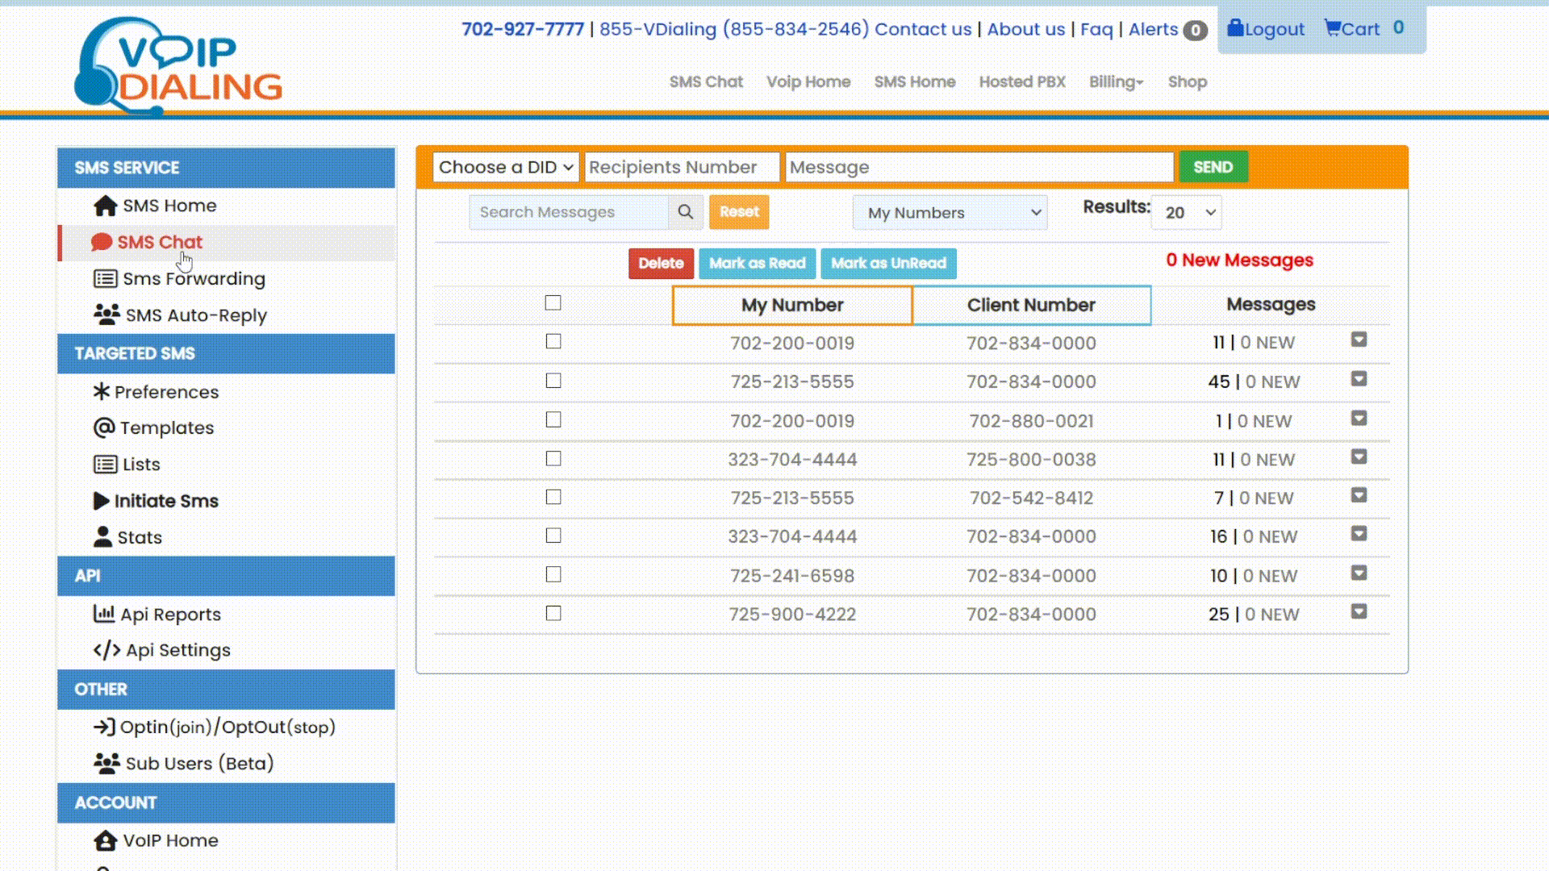Click the Templates at-sign icon

click(104, 427)
